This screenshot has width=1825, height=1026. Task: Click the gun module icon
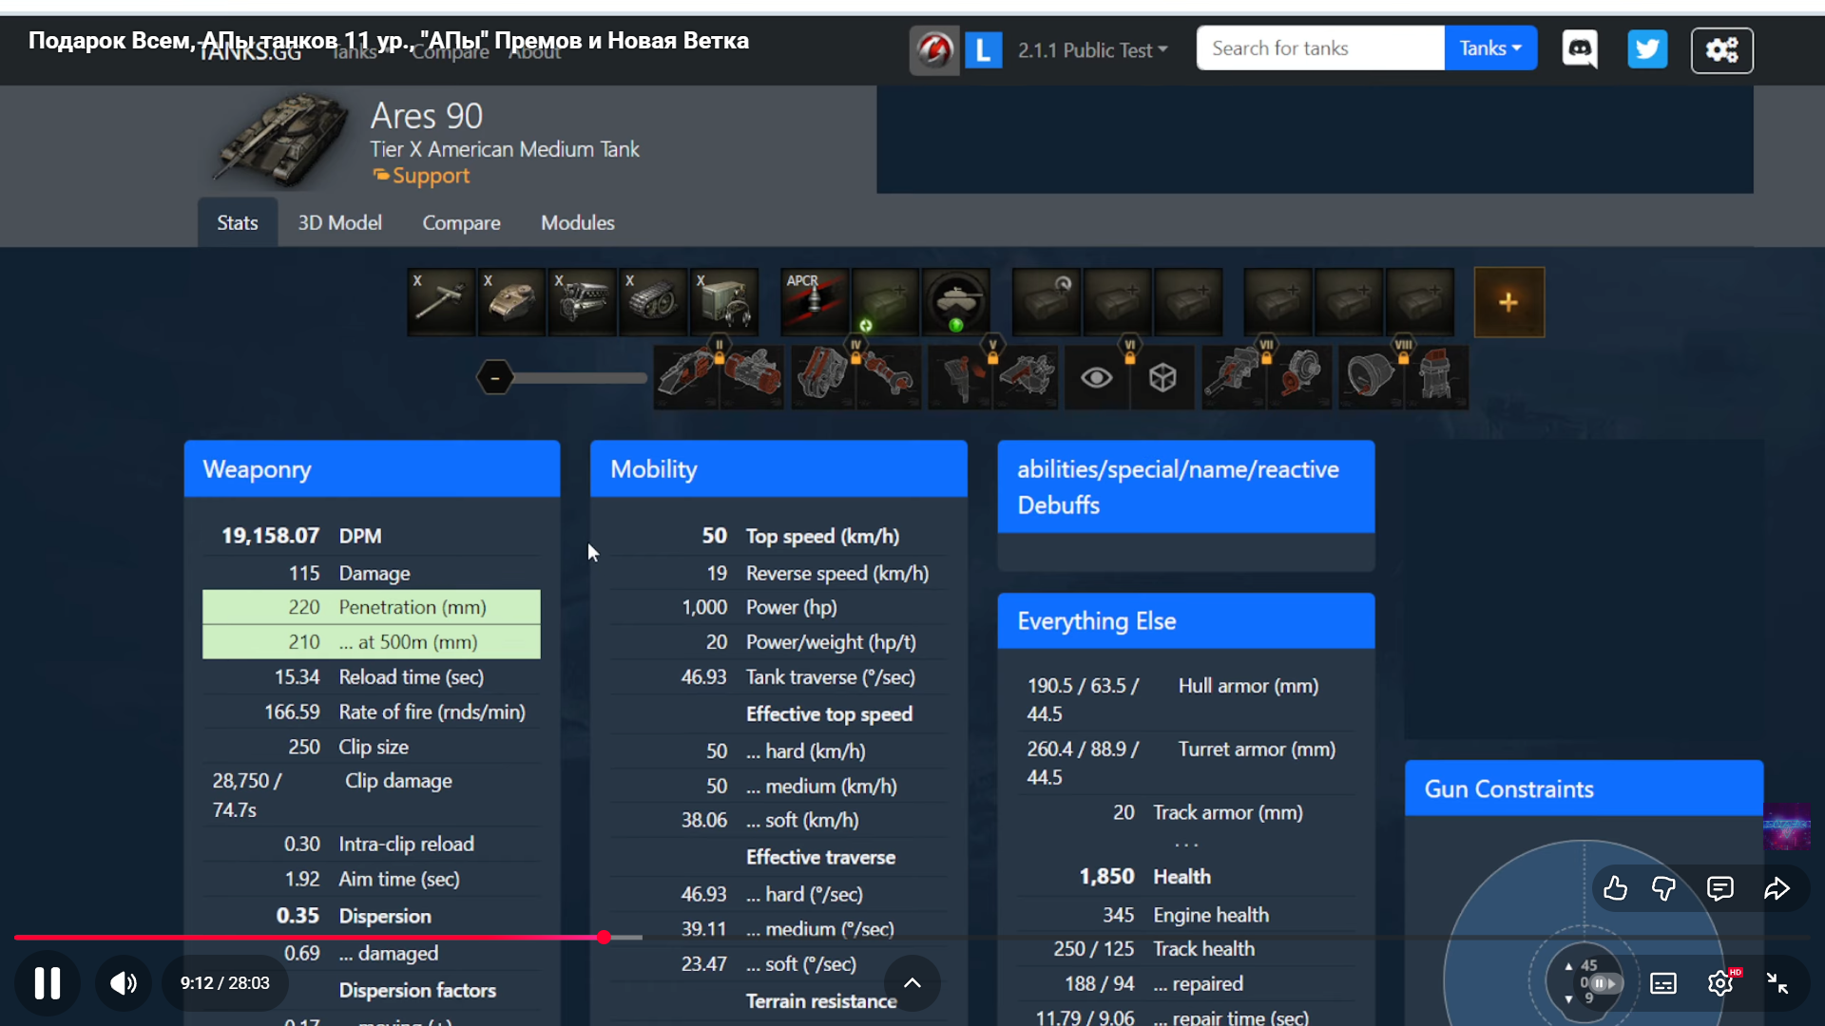coord(441,302)
